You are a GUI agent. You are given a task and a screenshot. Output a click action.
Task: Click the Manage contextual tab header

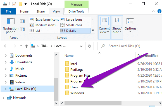click(77, 4)
